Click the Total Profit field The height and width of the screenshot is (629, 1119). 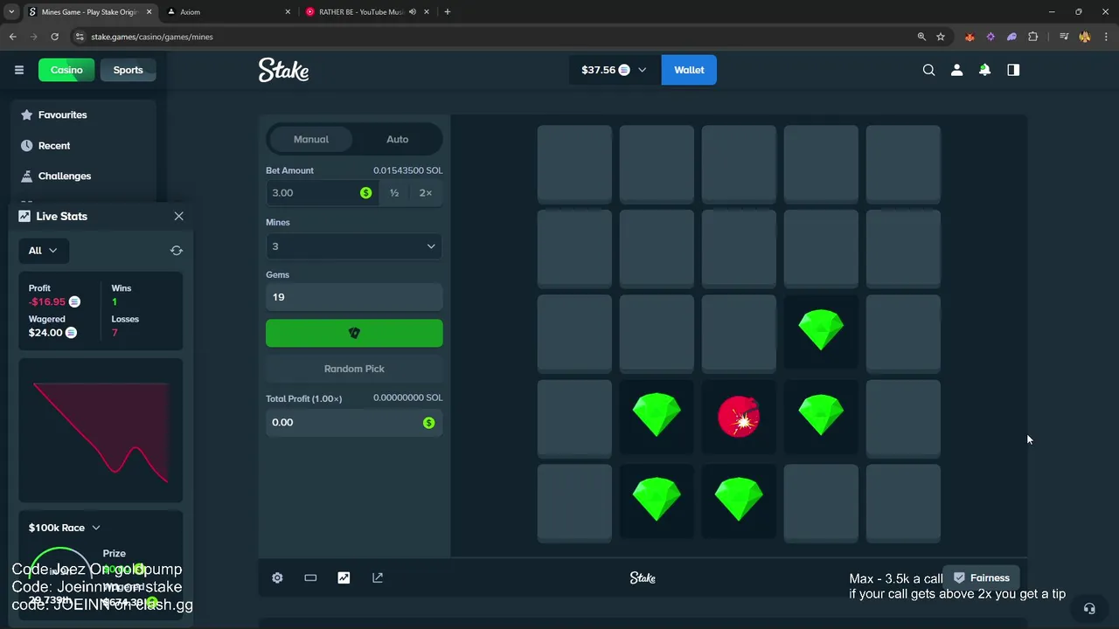(354, 422)
